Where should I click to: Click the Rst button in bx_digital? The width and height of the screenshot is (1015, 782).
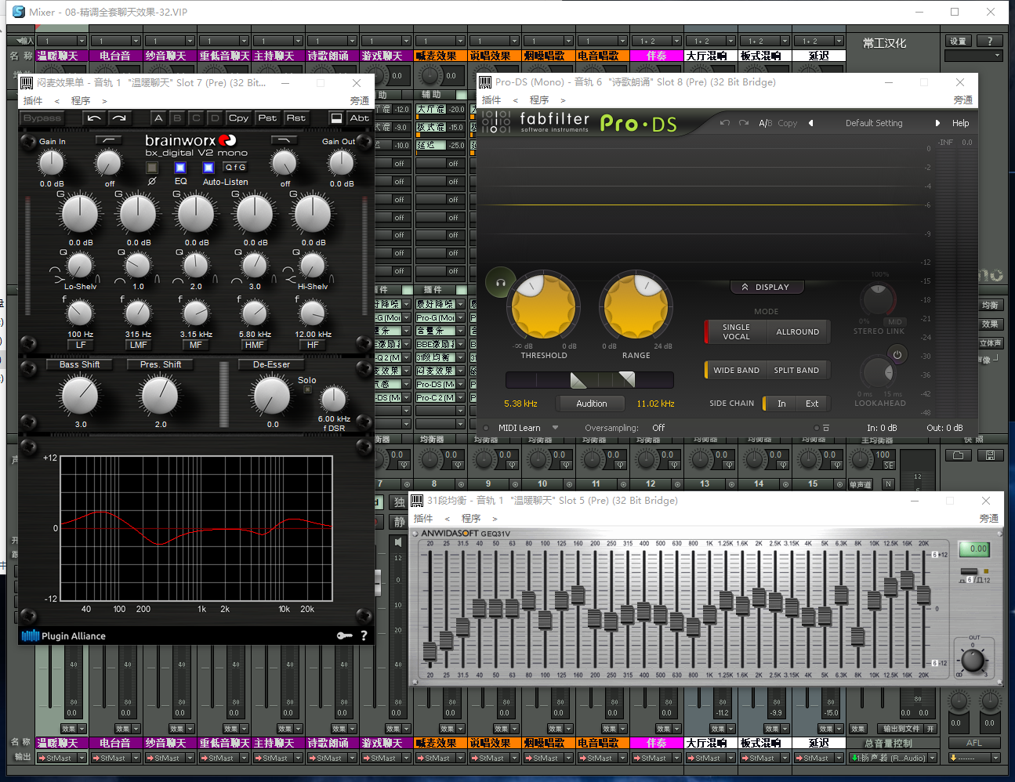coord(295,118)
